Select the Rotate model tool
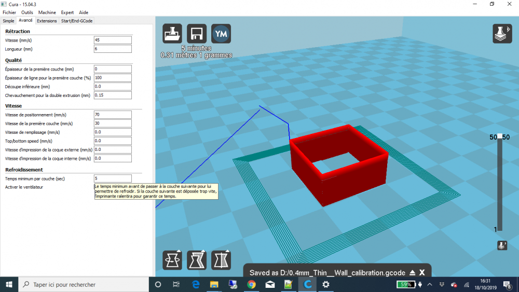The height and width of the screenshot is (292, 519). click(x=172, y=260)
